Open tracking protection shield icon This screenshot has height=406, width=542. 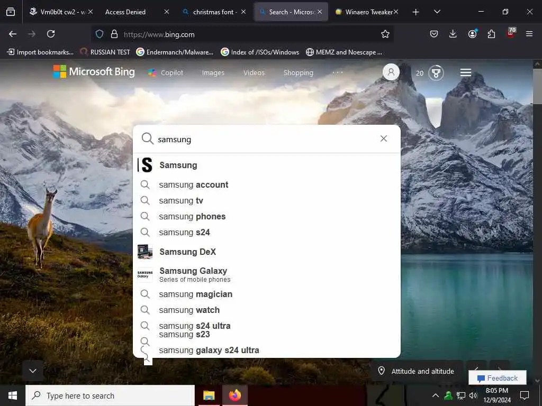(x=100, y=34)
